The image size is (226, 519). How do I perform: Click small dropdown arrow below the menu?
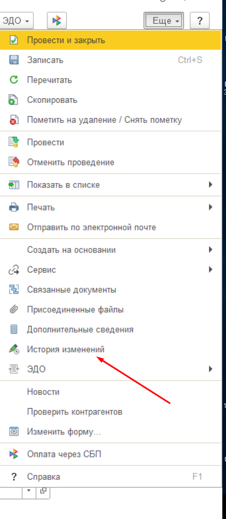[x=29, y=490]
